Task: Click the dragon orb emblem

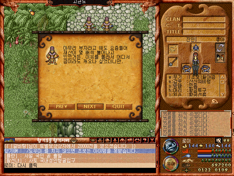Action: click(x=171, y=146)
